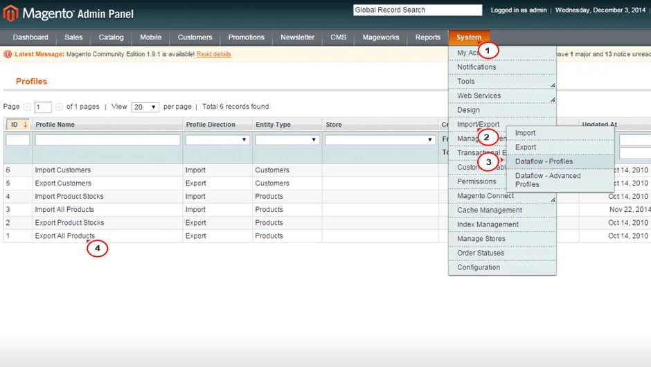Select Design in System menu
The width and height of the screenshot is (651, 367).
[502, 110]
